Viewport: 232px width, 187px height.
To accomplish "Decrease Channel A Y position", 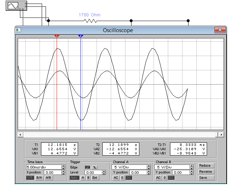I will (x=149, y=174).
